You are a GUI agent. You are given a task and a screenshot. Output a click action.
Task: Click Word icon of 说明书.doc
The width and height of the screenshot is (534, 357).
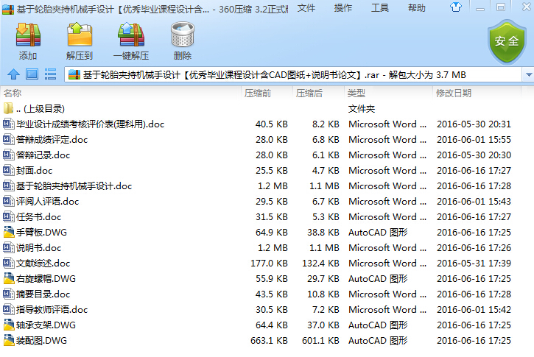(8, 247)
